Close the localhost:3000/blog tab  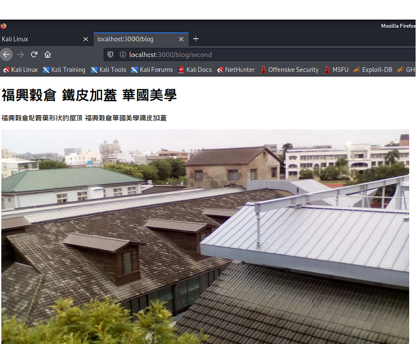[x=181, y=39]
